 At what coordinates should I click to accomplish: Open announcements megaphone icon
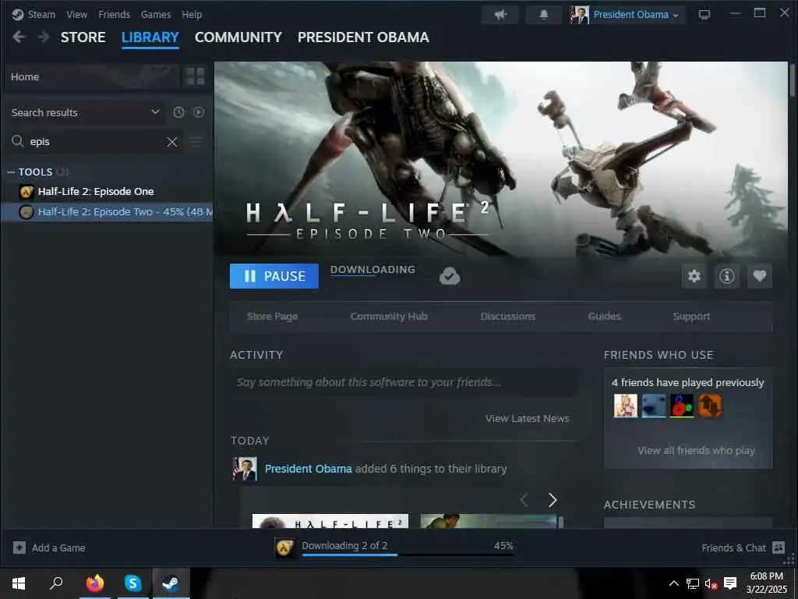pos(500,15)
